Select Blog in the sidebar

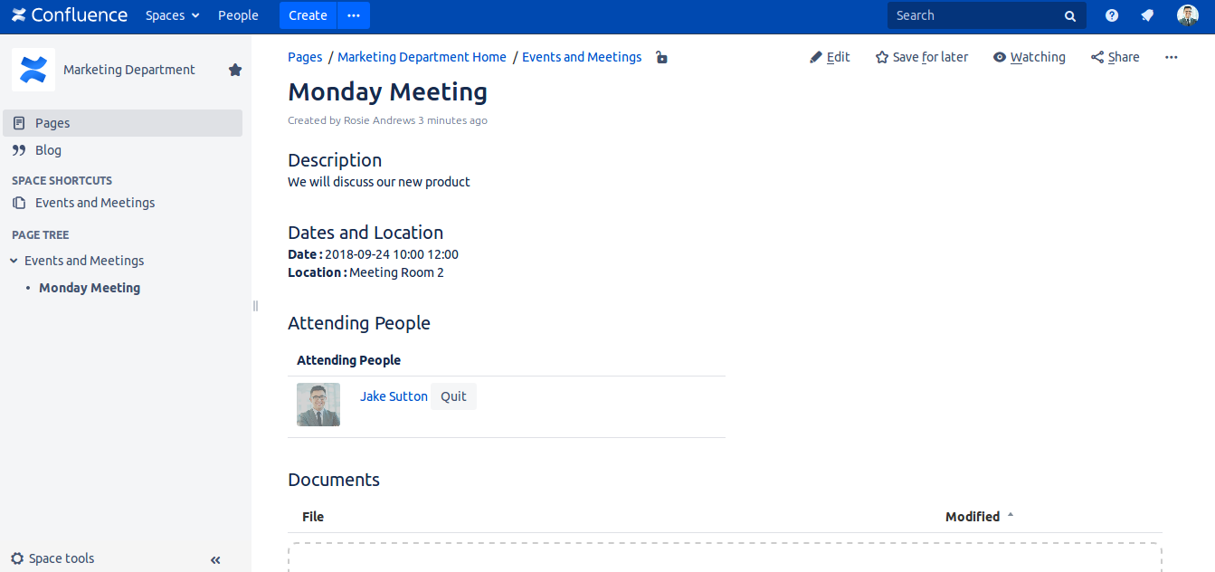[x=48, y=150]
